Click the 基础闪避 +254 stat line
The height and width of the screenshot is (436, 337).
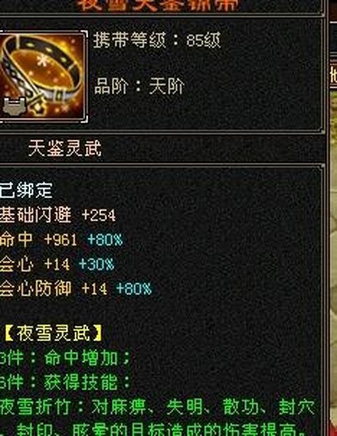(x=57, y=215)
